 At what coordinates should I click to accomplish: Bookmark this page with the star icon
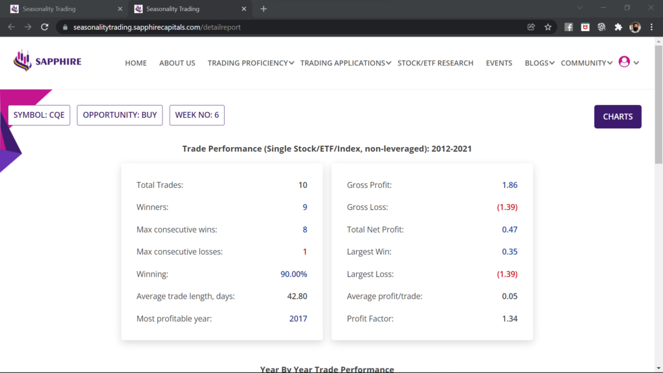tap(548, 27)
